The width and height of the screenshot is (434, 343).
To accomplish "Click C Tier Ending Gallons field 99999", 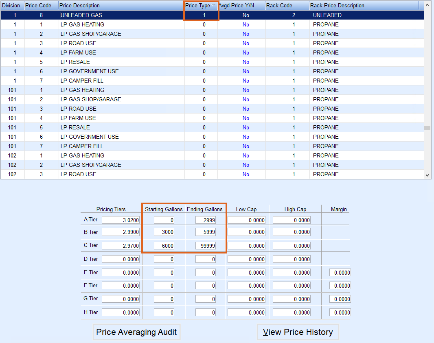I will coord(206,245).
